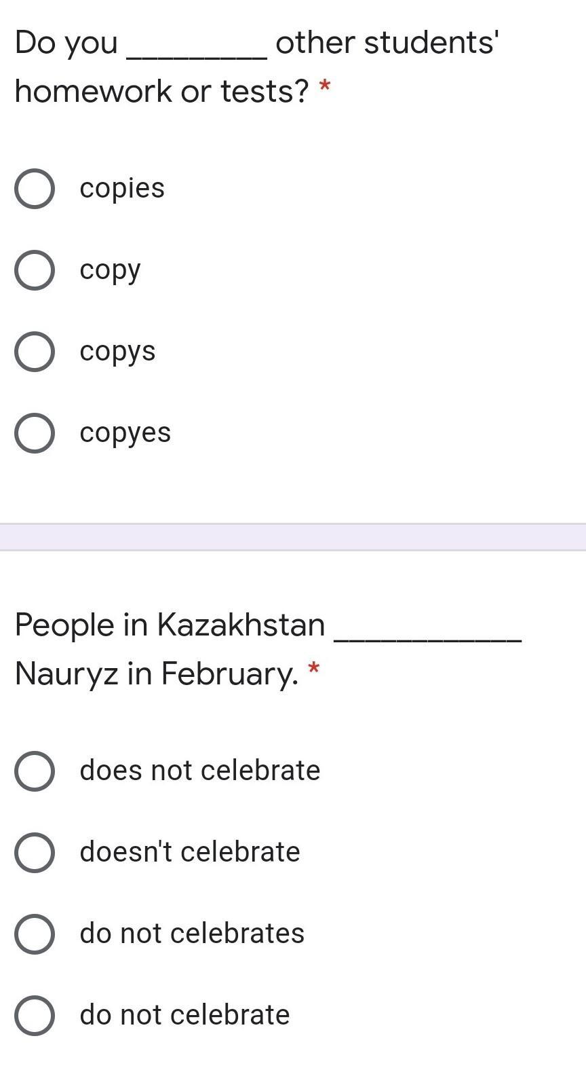586x1068 pixels.
Task: Pick the "copyes" radio button
Action: (x=35, y=433)
